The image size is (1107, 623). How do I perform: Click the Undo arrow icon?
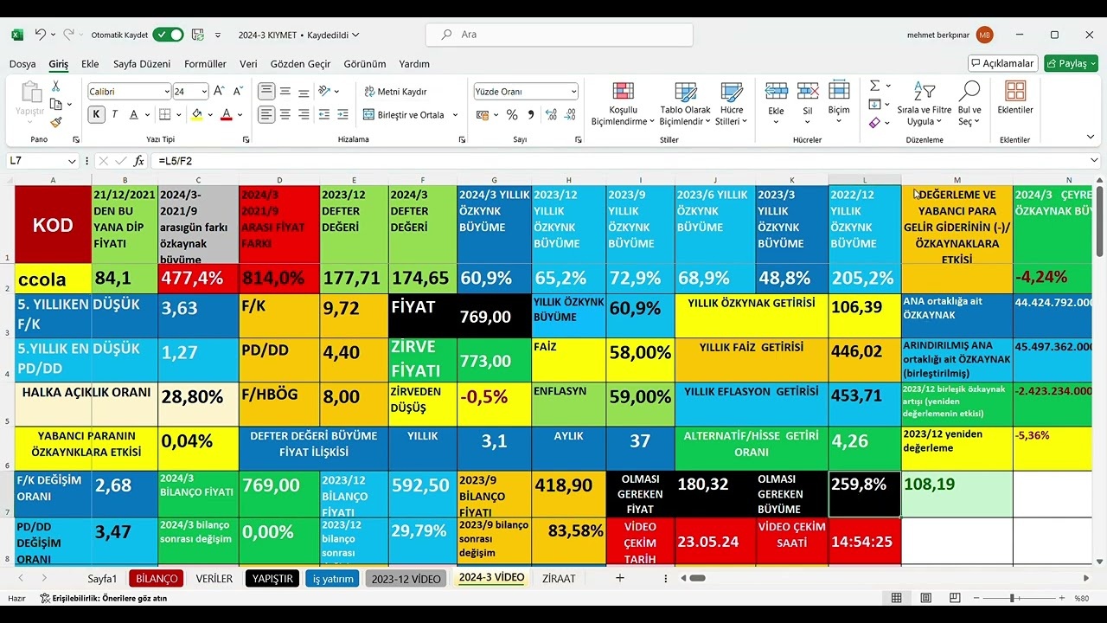point(40,35)
